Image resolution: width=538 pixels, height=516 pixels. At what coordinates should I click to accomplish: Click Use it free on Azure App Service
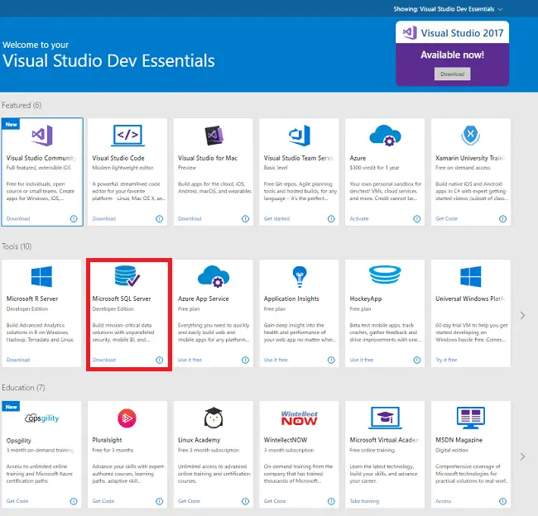[190, 360]
